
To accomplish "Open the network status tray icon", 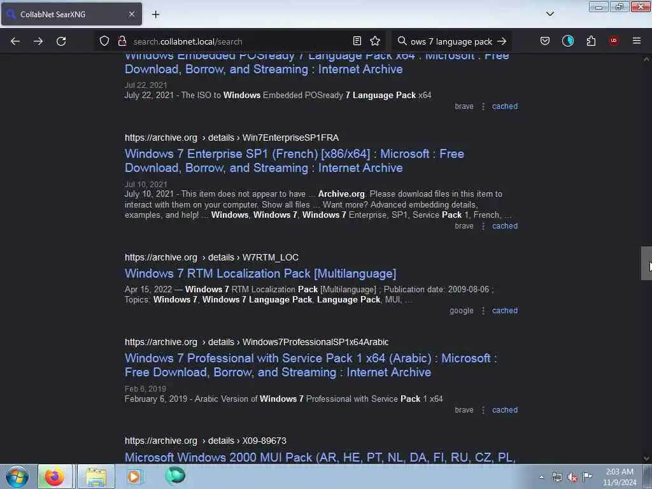I will [556, 478].
